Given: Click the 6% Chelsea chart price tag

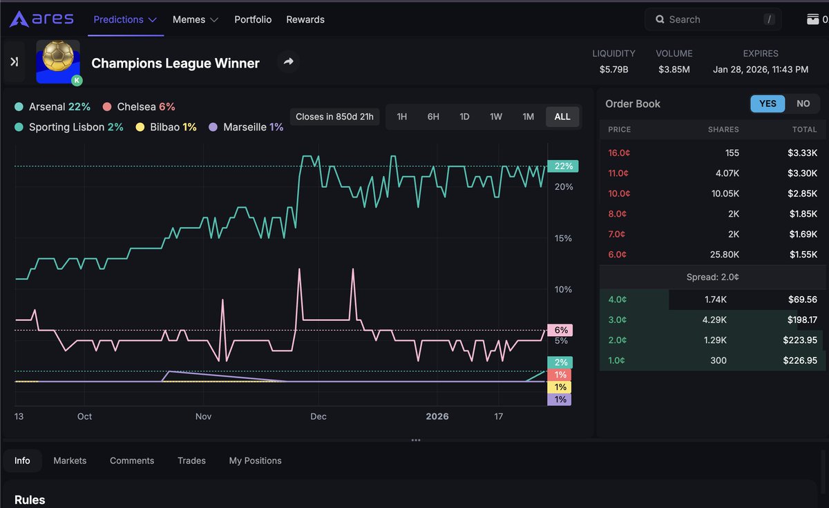Looking at the screenshot, I should pyautogui.click(x=559, y=330).
